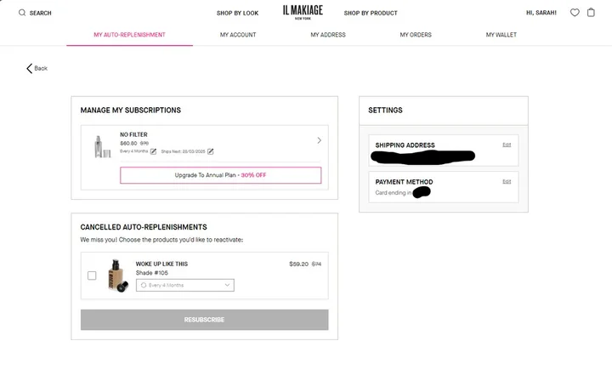This screenshot has width=612, height=375.
Task: Edit the shipping address
Action: 507,145
